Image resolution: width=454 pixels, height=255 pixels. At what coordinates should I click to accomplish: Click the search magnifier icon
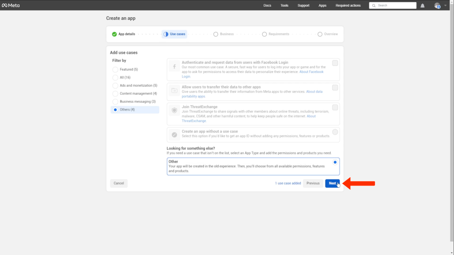tap(374, 5)
